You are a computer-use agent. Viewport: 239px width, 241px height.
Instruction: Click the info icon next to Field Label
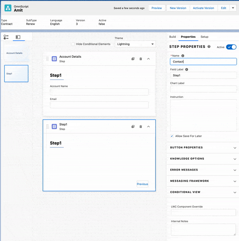pyautogui.click(x=187, y=69)
